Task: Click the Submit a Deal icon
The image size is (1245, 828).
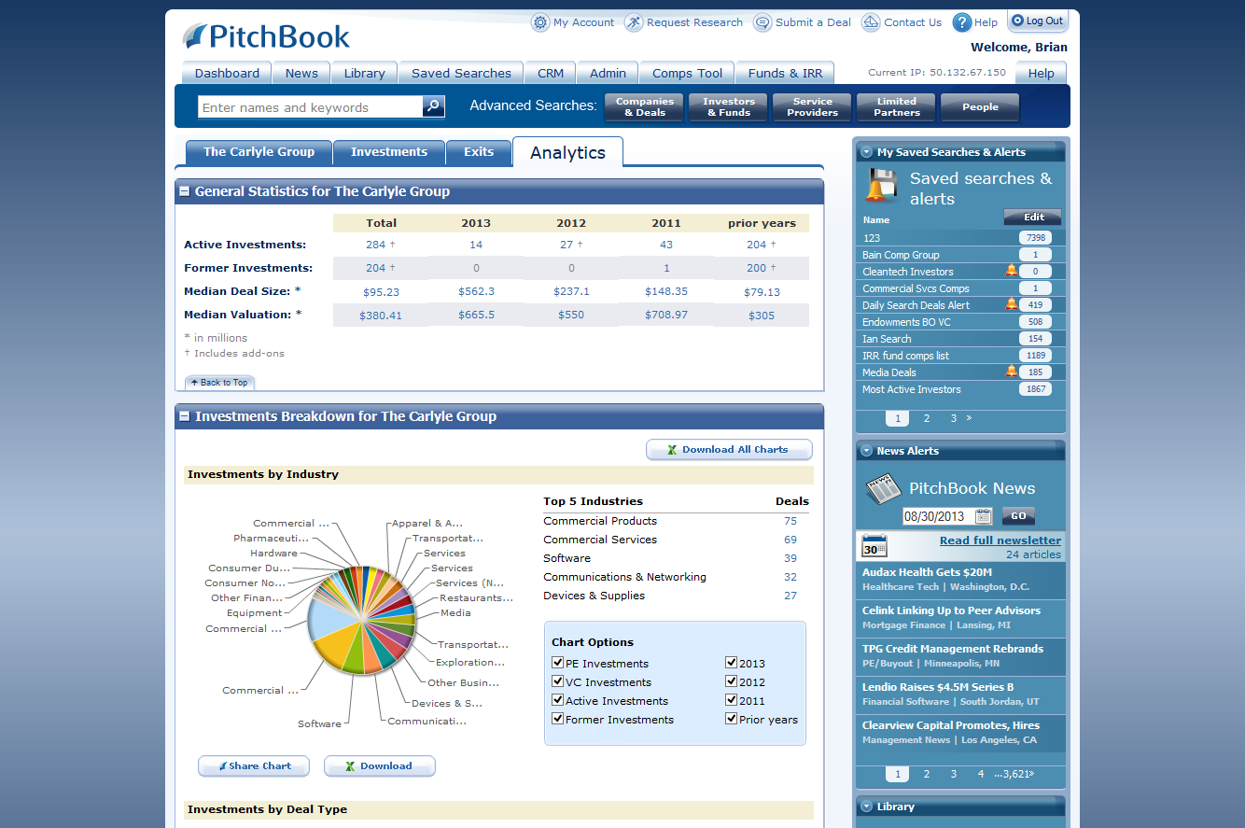Action: (x=762, y=22)
